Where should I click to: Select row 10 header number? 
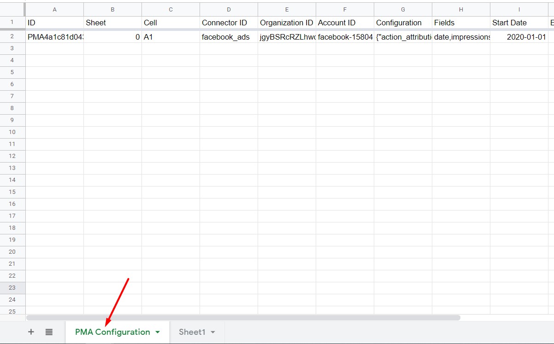click(12, 132)
